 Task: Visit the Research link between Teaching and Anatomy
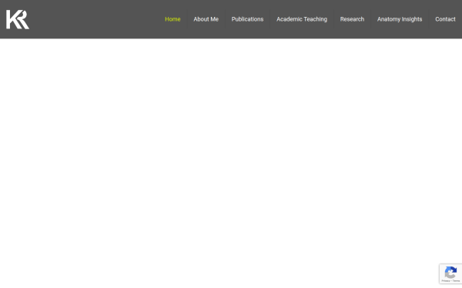pyautogui.click(x=352, y=19)
